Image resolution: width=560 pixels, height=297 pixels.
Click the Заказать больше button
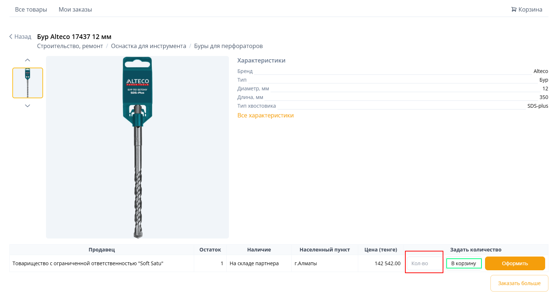519,283
